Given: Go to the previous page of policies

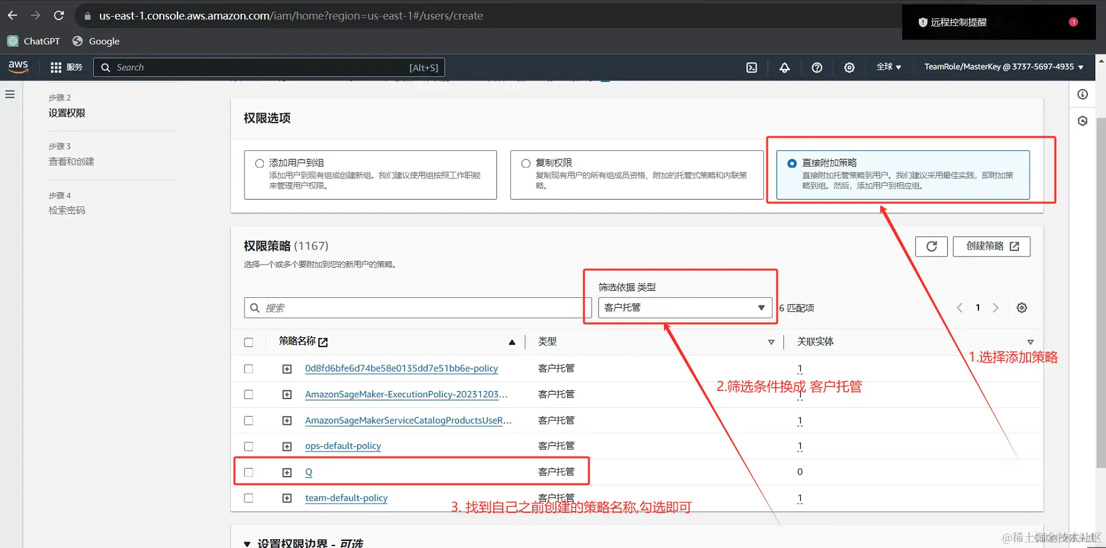Looking at the screenshot, I should (960, 308).
